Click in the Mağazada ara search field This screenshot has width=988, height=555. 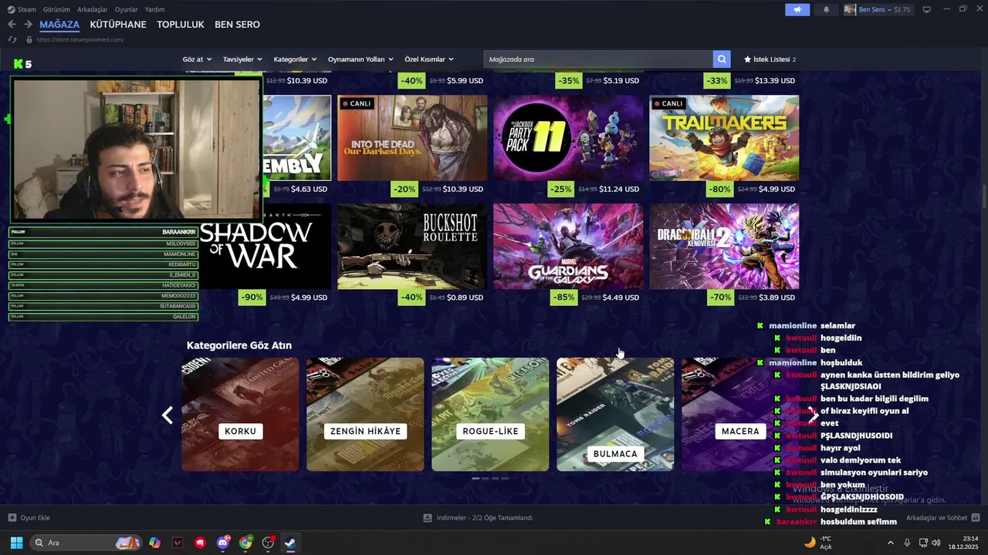point(598,59)
